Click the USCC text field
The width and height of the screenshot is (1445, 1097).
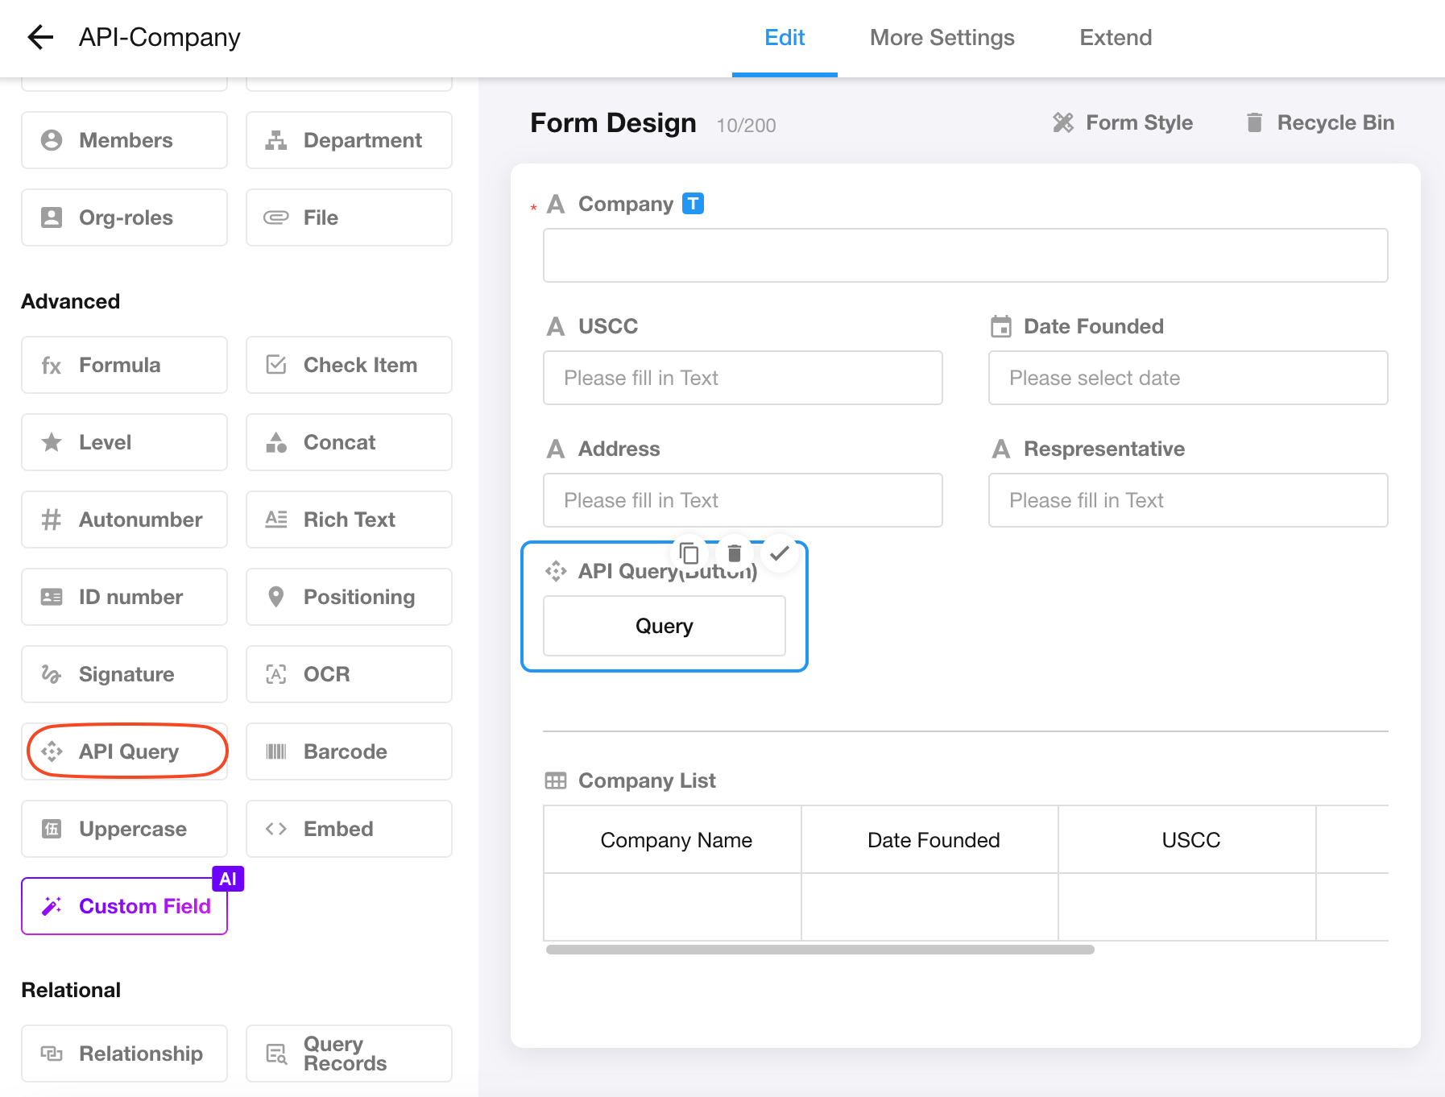click(742, 378)
